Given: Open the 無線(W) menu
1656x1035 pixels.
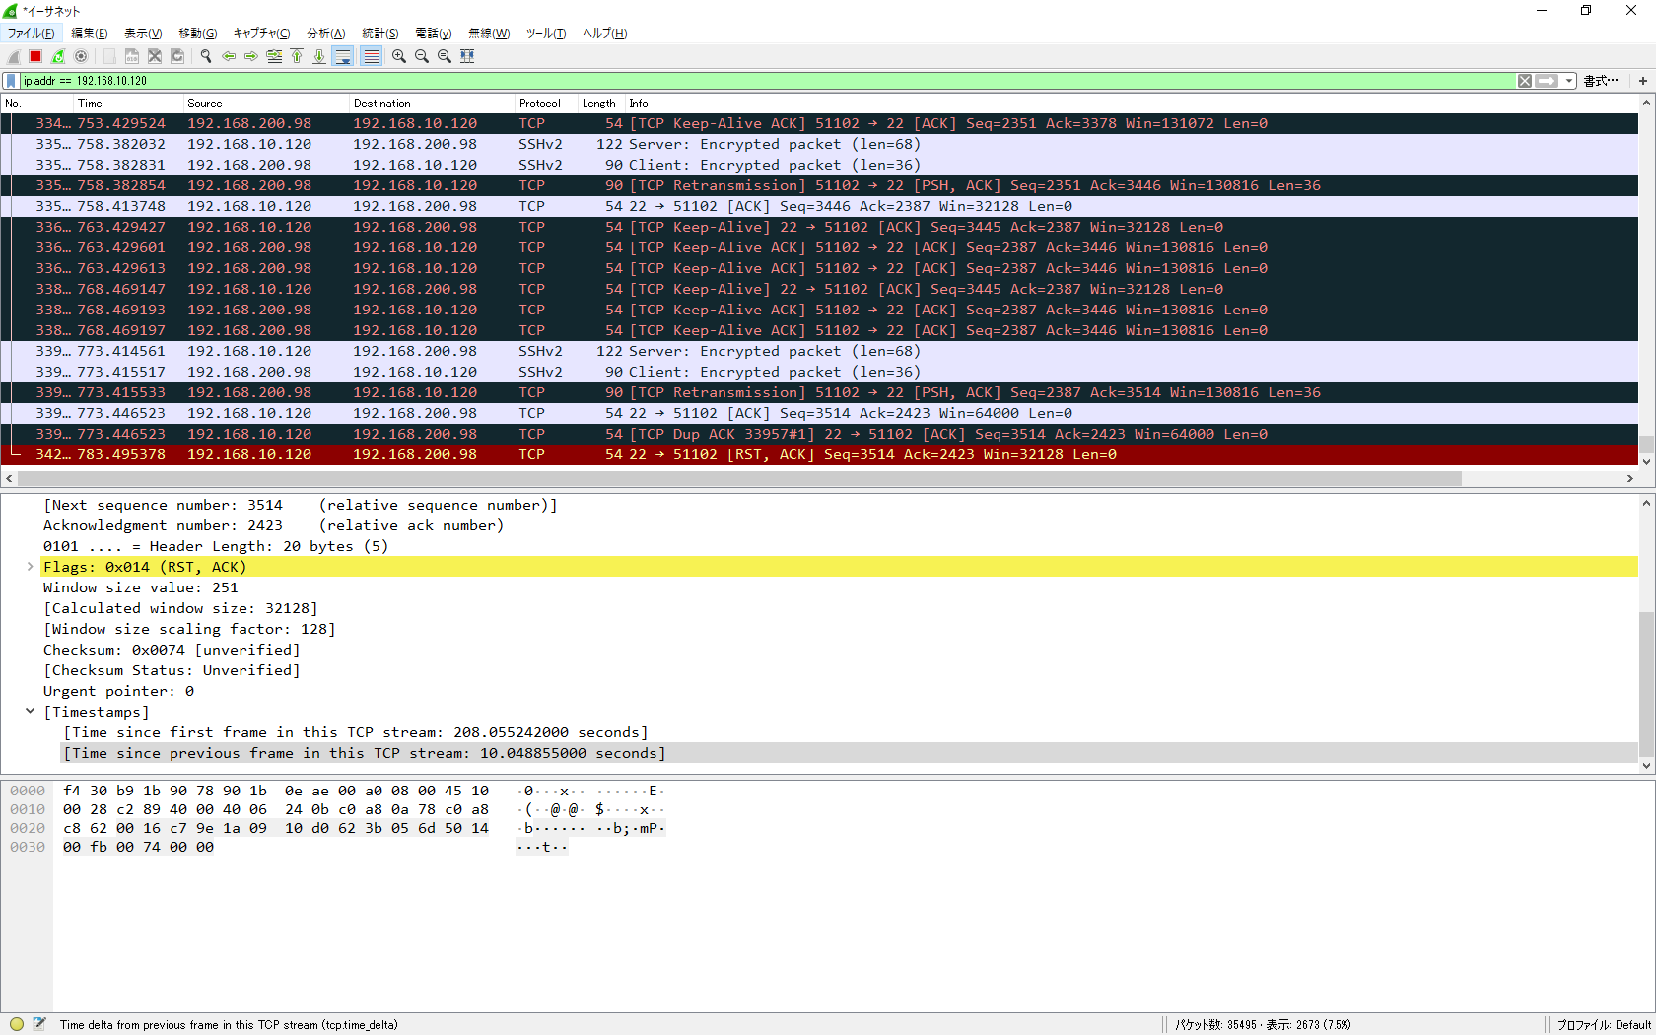Looking at the screenshot, I should tap(489, 34).
